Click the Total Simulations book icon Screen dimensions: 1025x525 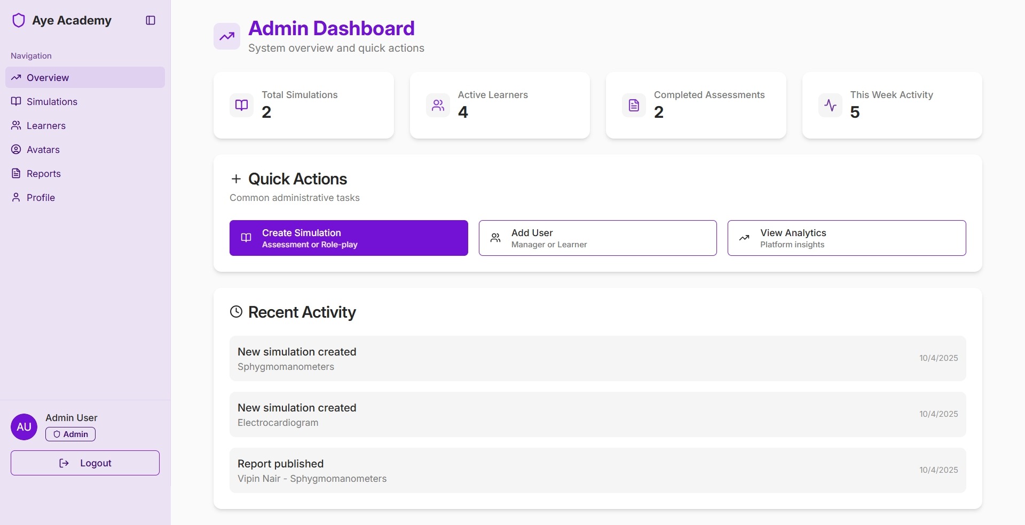[x=241, y=105]
